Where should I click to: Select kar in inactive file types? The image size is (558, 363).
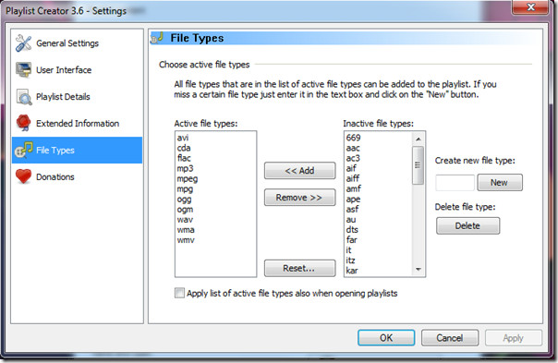[379, 271]
